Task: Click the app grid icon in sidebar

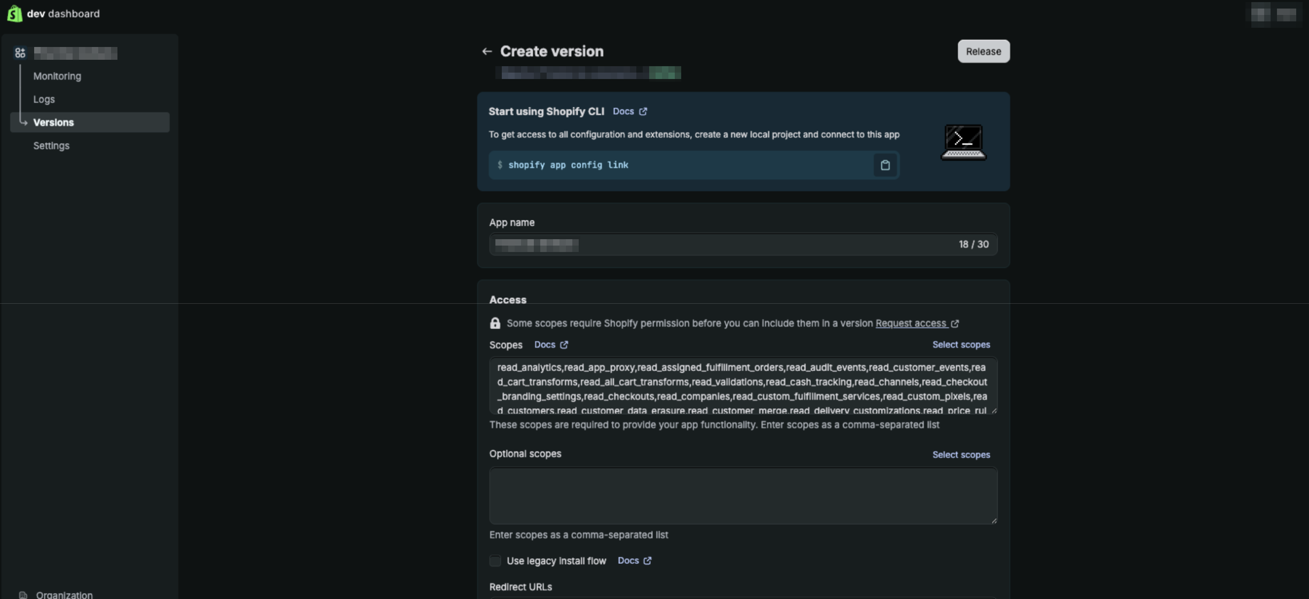Action: click(20, 53)
